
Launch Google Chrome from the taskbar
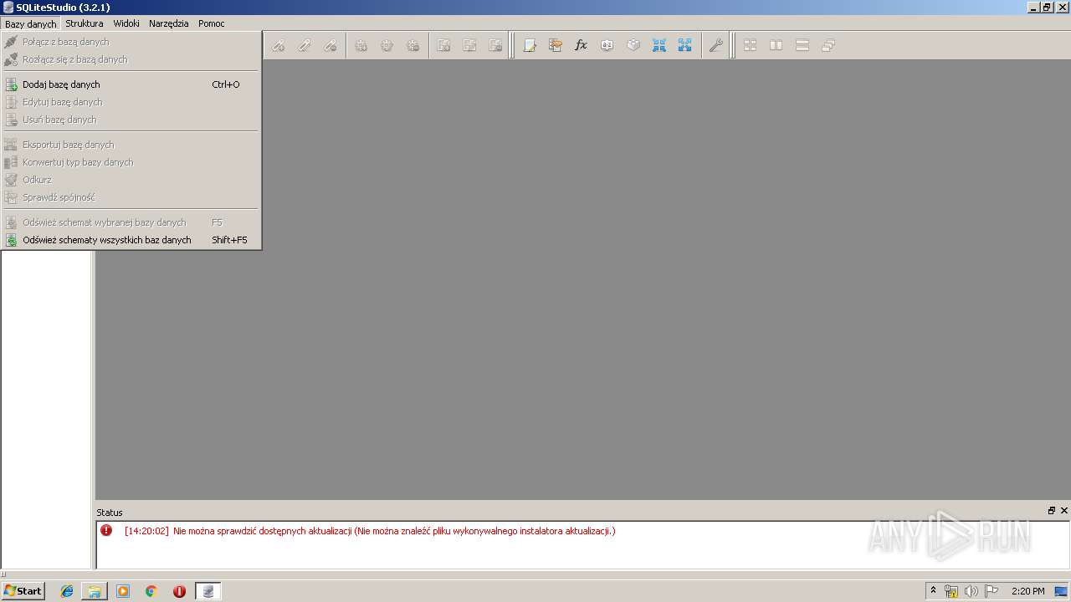151,591
